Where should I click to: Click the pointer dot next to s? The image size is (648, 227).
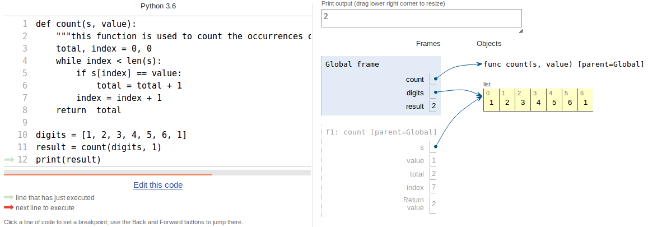tap(436, 146)
